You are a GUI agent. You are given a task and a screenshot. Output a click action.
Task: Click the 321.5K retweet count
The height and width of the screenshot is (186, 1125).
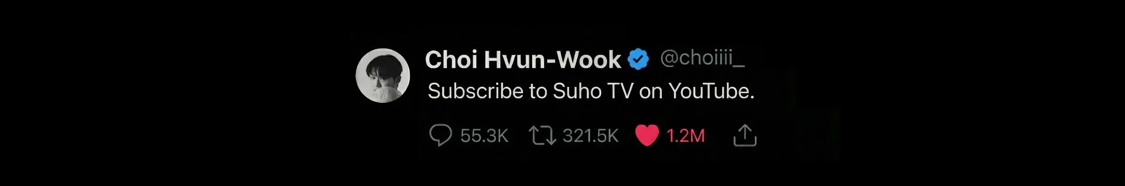[x=591, y=136]
